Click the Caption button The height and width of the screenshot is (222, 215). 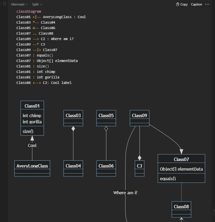click(196, 4)
